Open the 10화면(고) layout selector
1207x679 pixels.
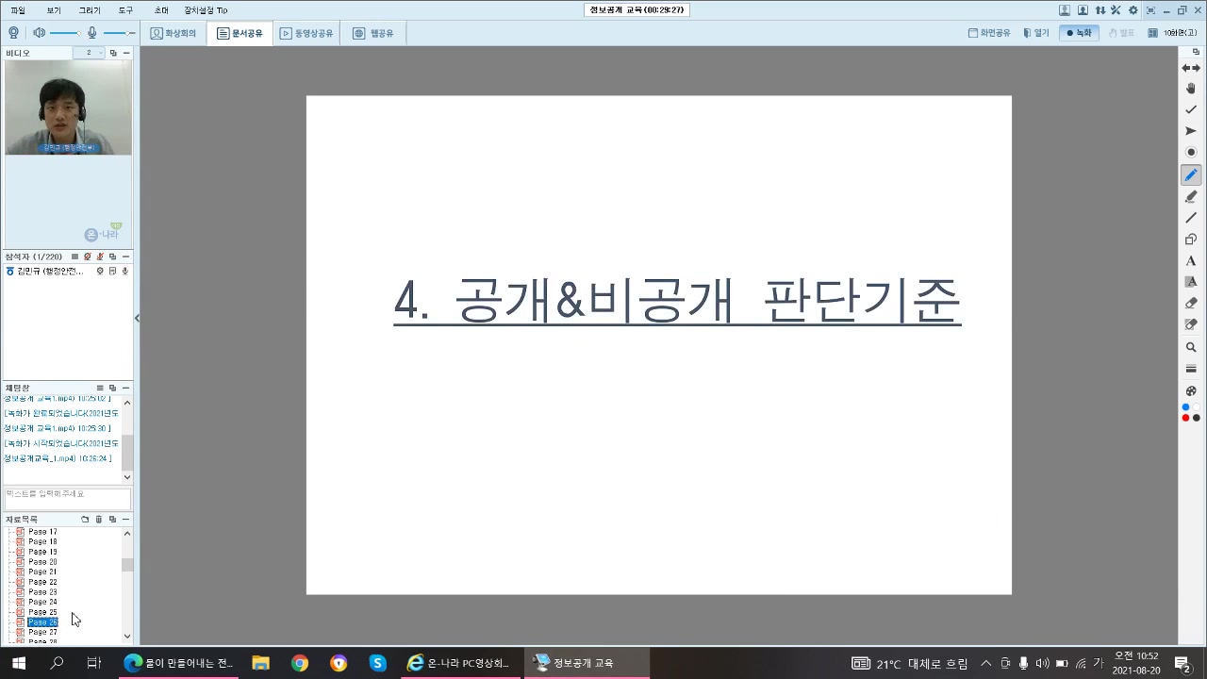(x=1172, y=33)
